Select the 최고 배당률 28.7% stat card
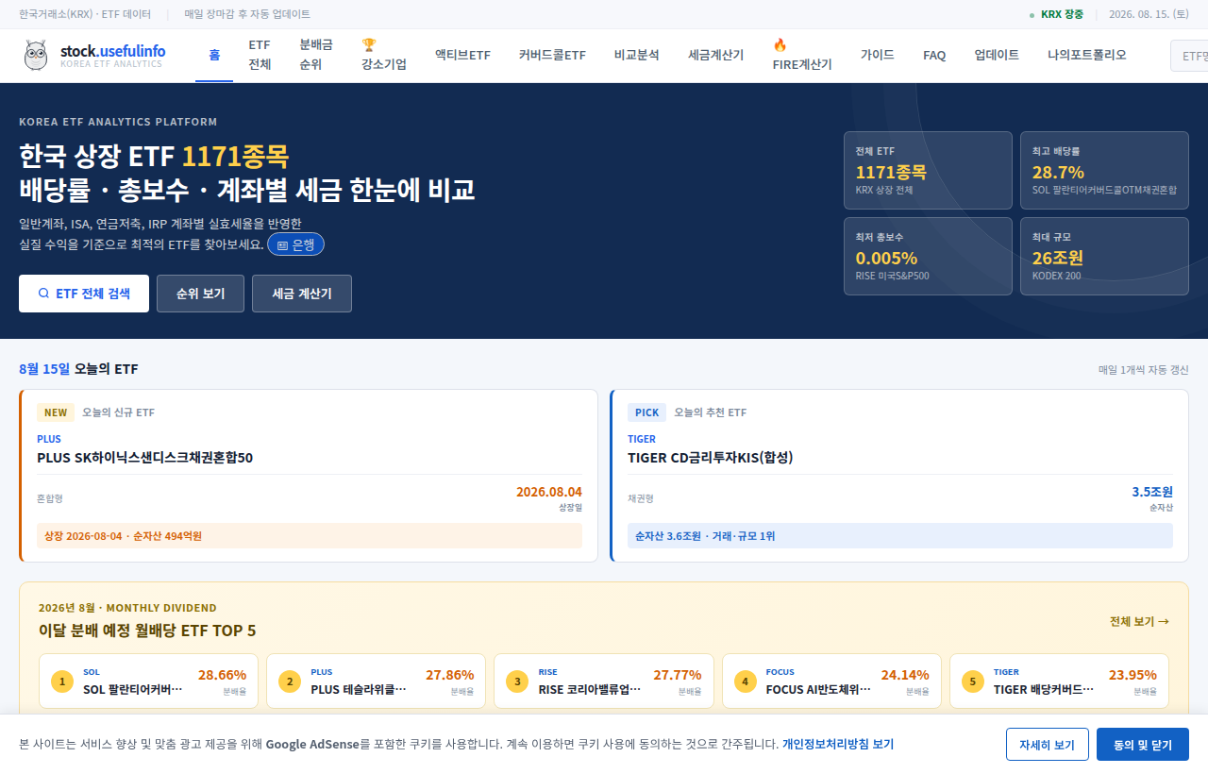 click(1104, 171)
